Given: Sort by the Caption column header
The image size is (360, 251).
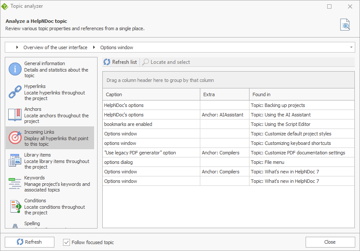Looking at the screenshot, I should point(151,94).
